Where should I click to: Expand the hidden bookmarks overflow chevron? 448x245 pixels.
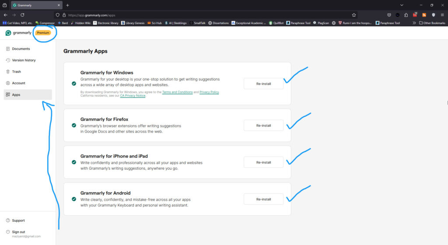pyautogui.click(x=414, y=23)
